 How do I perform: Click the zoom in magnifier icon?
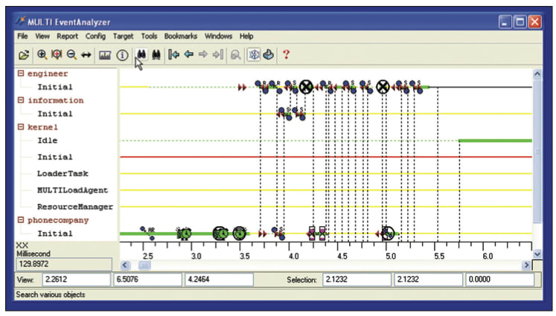42,54
